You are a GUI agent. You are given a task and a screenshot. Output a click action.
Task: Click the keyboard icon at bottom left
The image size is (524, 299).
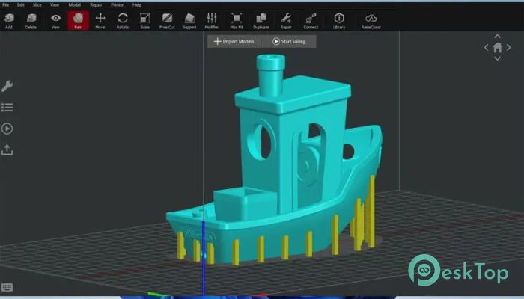[7, 287]
